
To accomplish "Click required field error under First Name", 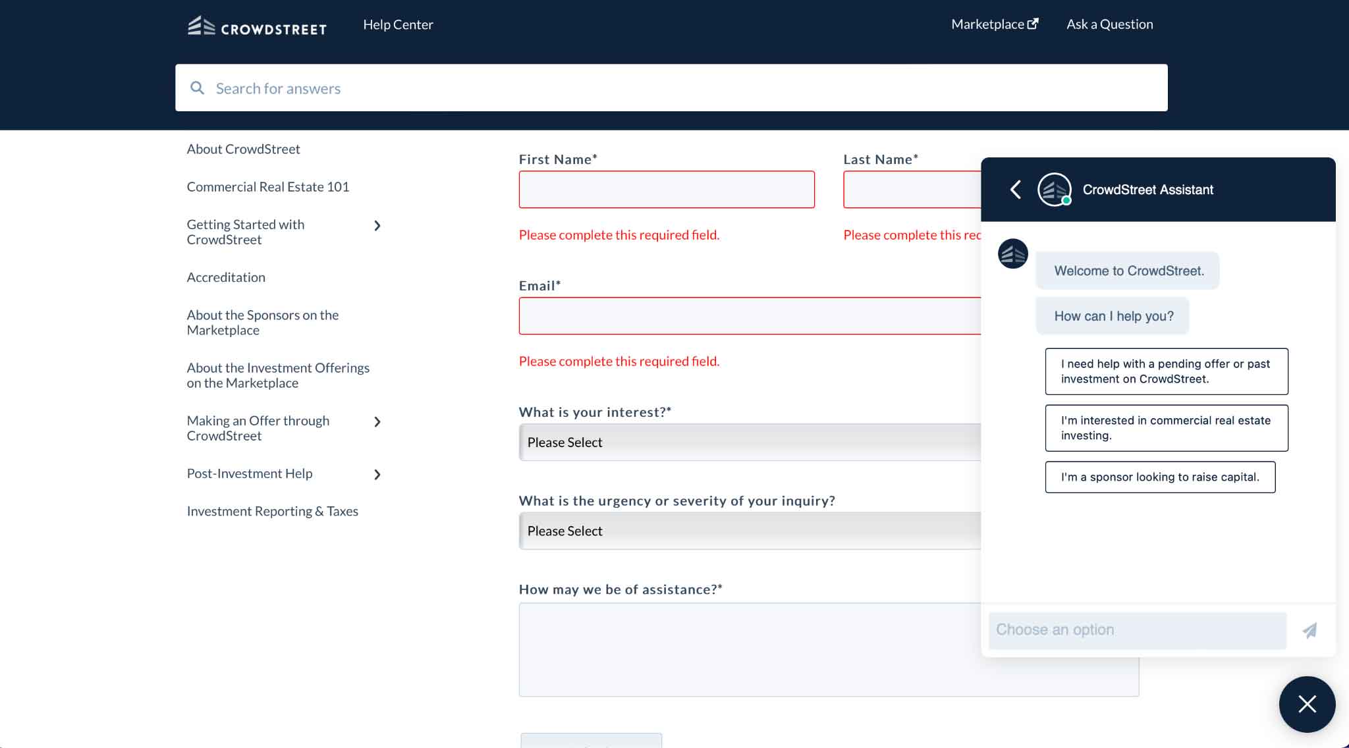I will (619, 235).
